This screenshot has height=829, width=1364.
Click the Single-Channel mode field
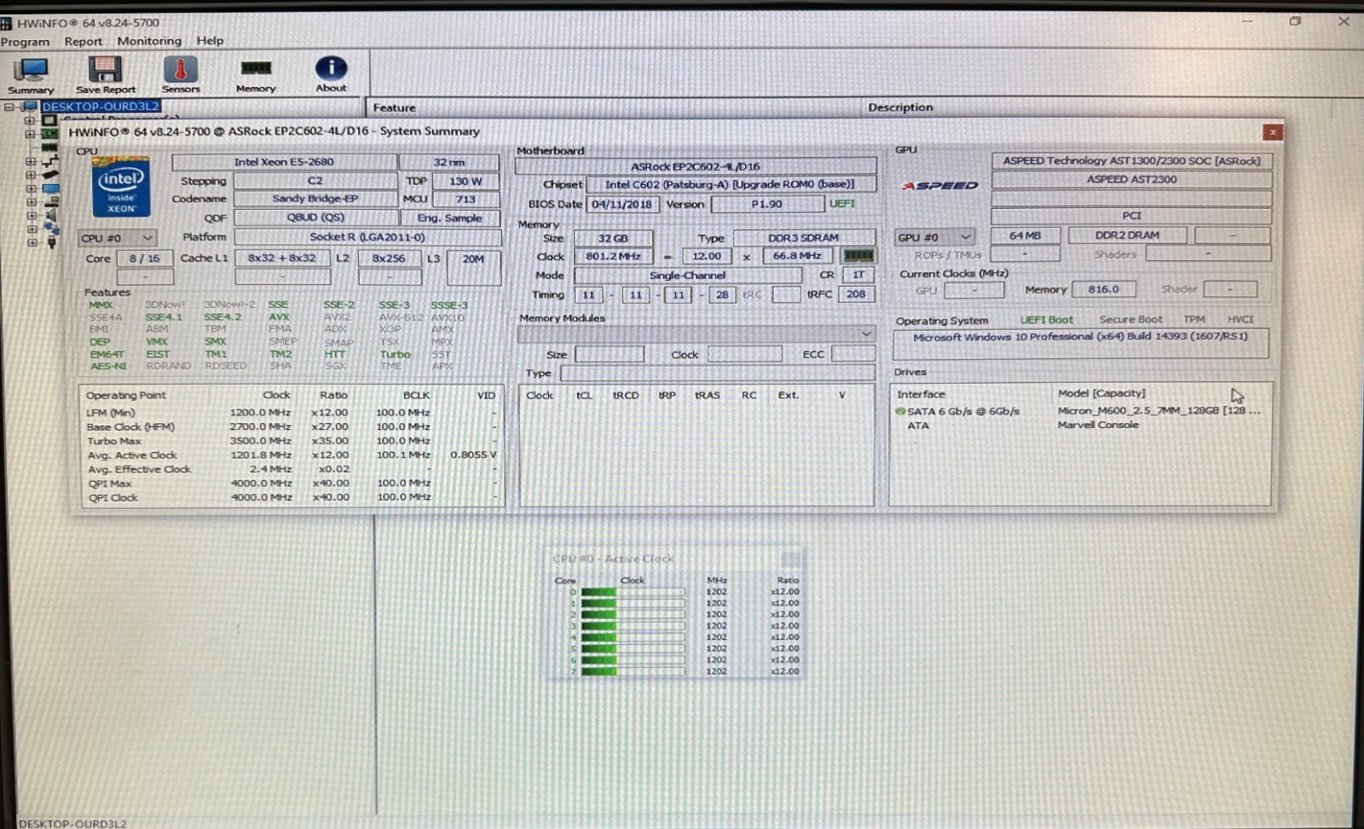coord(687,275)
